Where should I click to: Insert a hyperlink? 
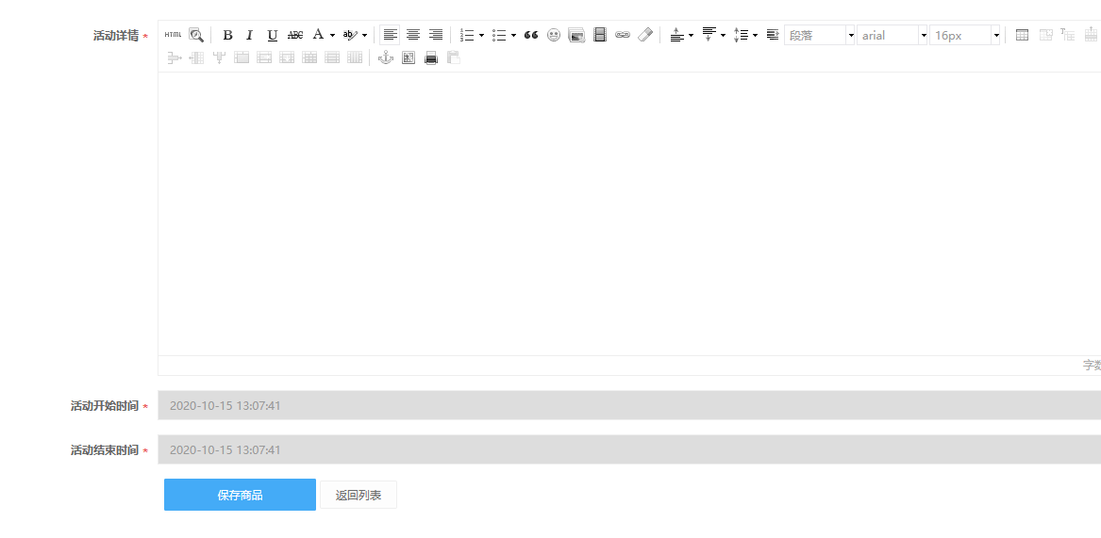tap(623, 34)
